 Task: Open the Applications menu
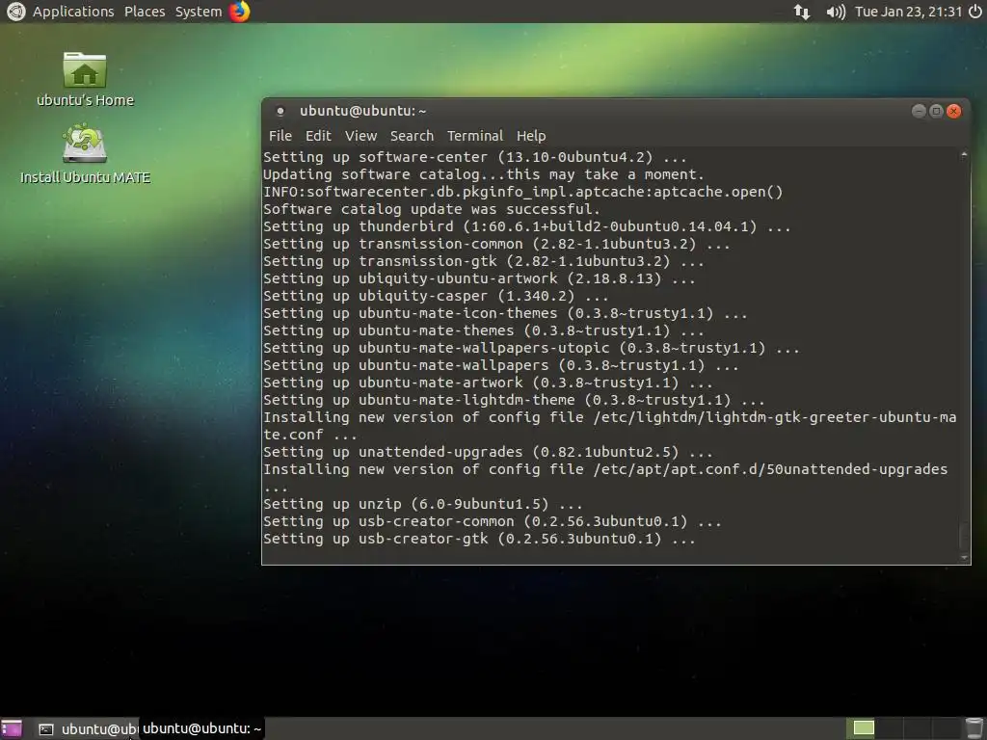point(73,12)
